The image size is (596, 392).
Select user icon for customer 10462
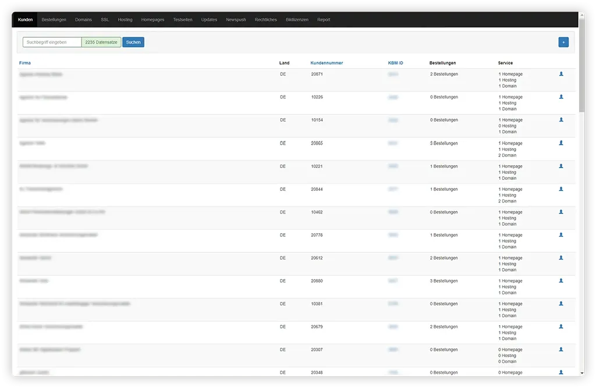pos(561,212)
